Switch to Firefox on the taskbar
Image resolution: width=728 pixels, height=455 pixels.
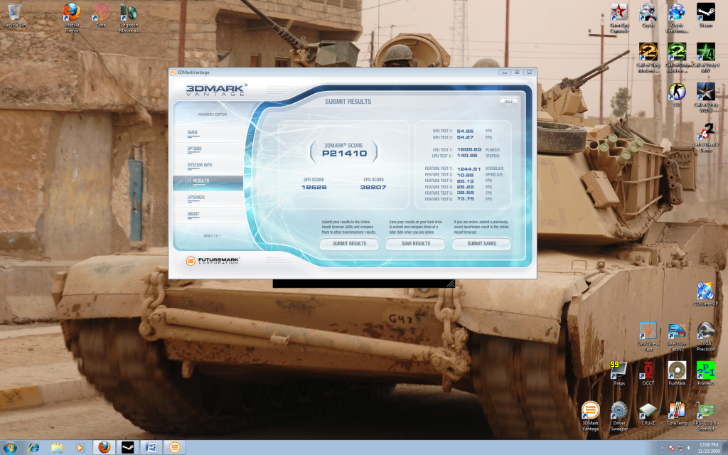[104, 448]
